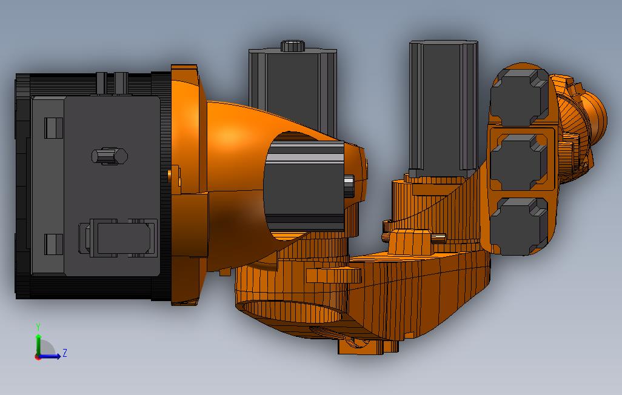Select the red origin ball of the axis triad
Viewport: 622px width, 395px height.
coord(38,357)
